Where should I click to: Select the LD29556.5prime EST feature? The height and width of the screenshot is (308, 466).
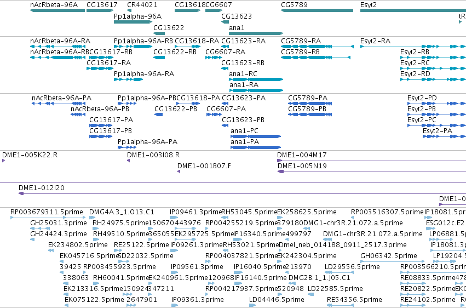(x=339, y=272)
